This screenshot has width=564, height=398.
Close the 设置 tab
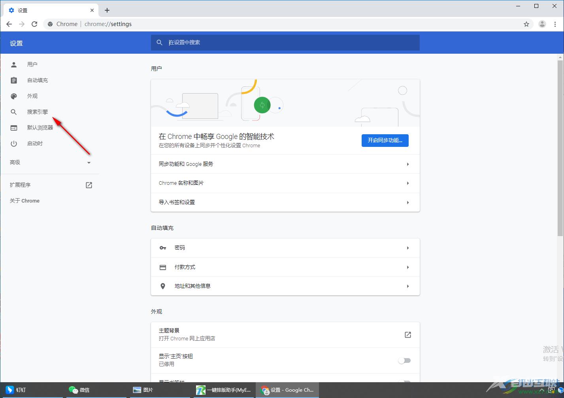pyautogui.click(x=92, y=10)
